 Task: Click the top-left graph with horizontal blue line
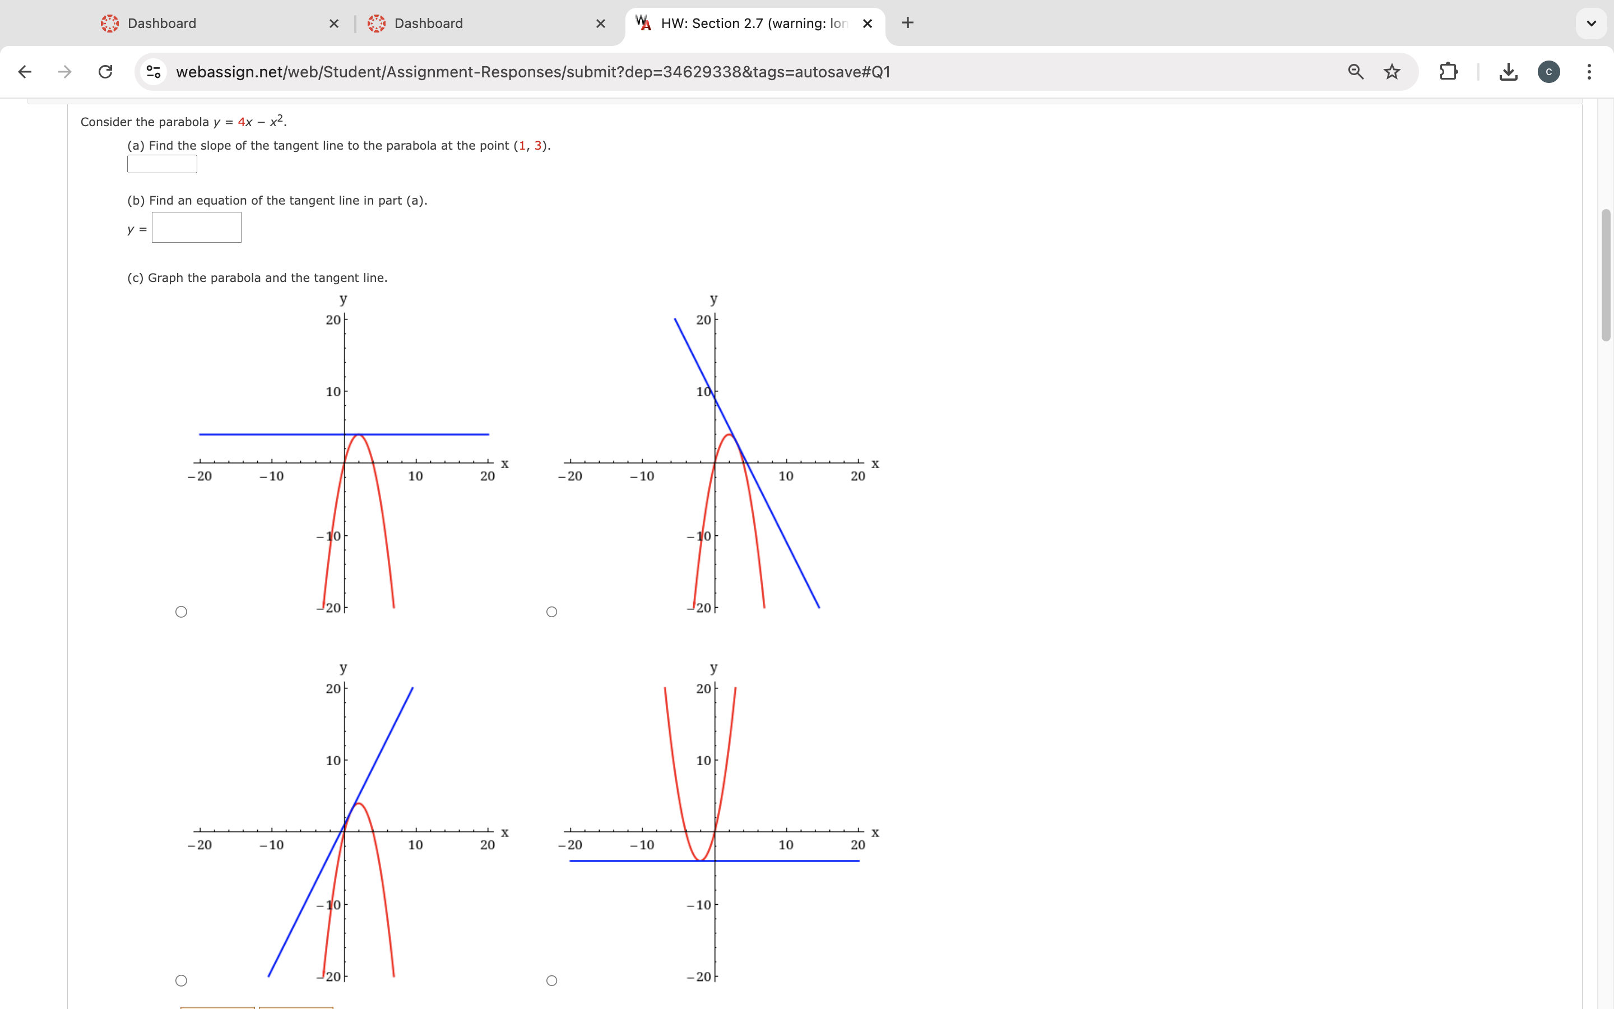[347, 454]
